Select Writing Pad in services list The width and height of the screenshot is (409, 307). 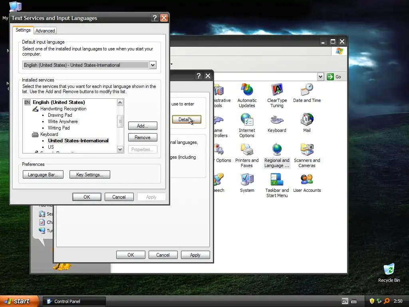pos(59,128)
